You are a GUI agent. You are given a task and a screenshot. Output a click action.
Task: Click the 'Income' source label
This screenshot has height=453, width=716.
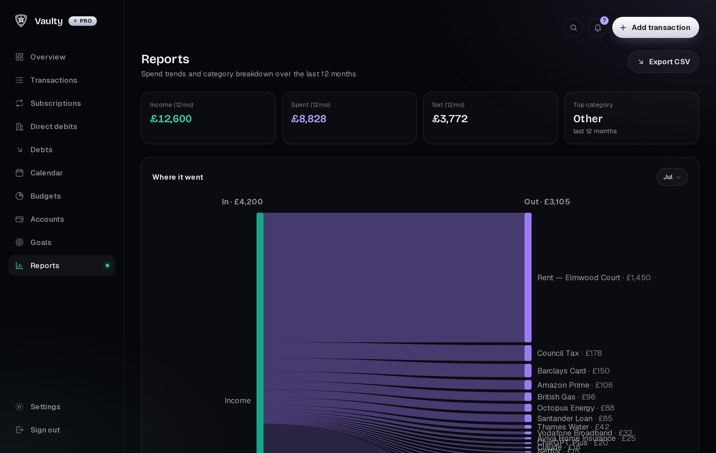238,401
